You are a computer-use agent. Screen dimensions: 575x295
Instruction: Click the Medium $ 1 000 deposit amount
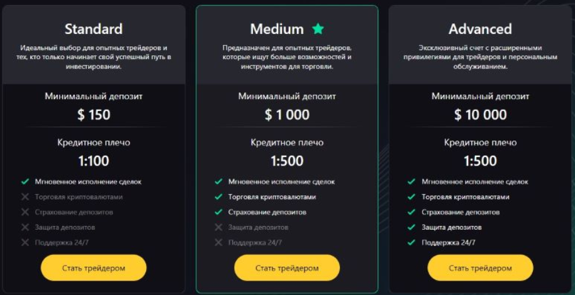pyautogui.click(x=287, y=115)
